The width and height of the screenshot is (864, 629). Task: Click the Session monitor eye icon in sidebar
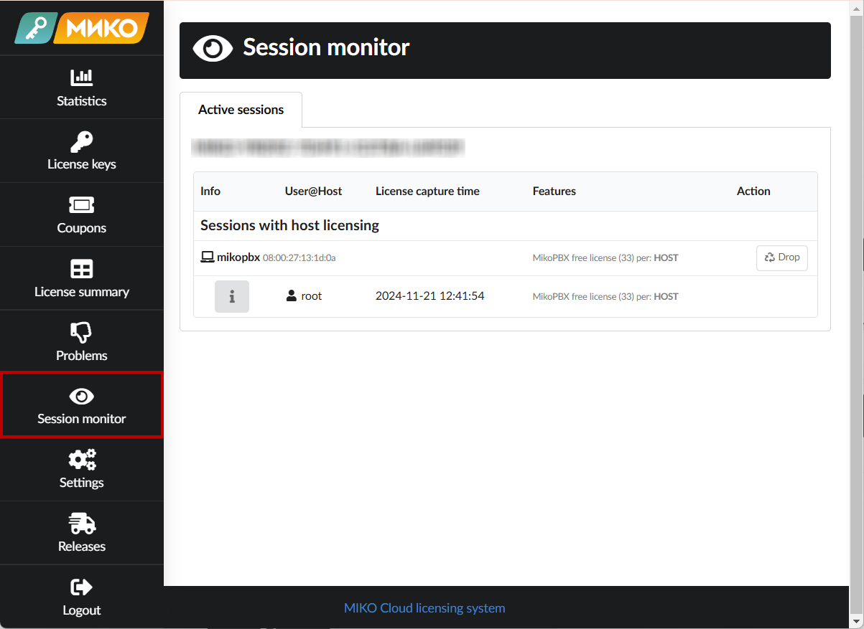(x=82, y=396)
